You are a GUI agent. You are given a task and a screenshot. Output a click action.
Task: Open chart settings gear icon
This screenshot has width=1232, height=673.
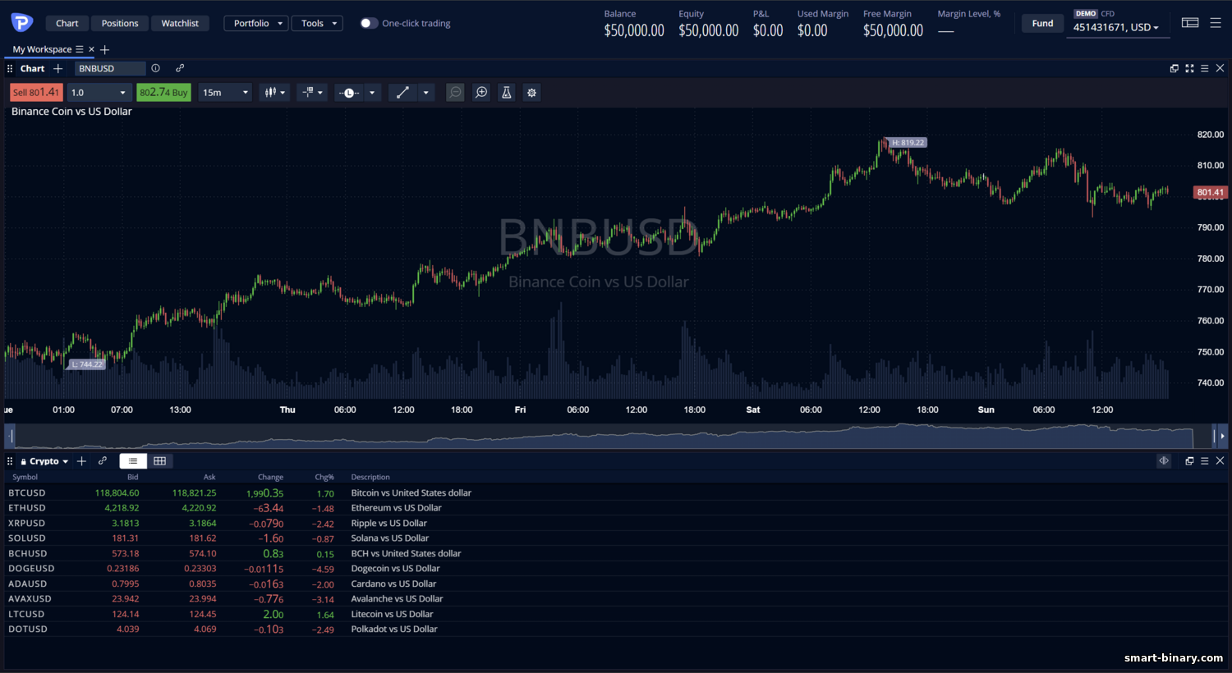(x=531, y=93)
